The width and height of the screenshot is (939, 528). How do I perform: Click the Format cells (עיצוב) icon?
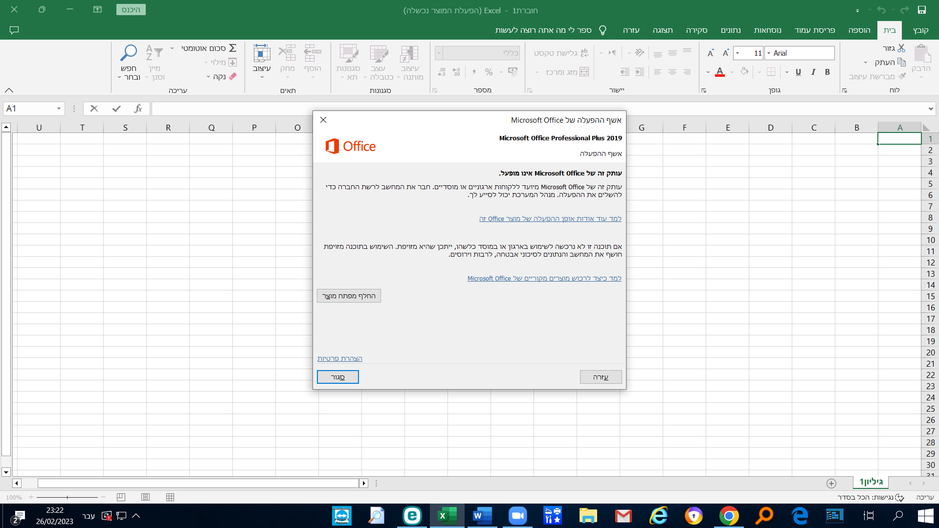[x=262, y=53]
